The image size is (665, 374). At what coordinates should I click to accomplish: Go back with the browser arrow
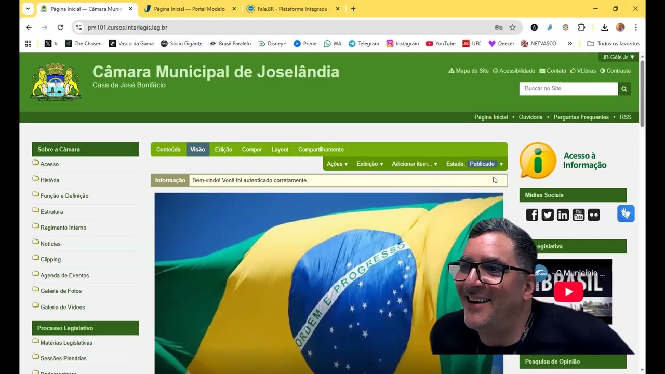(x=29, y=28)
